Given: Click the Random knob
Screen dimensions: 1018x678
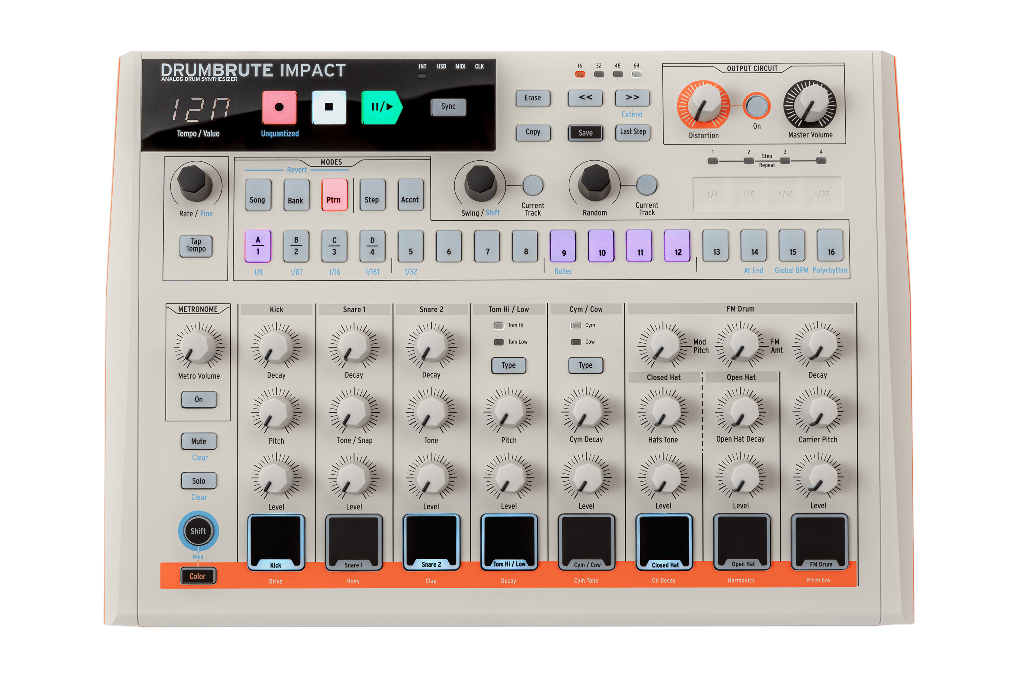Looking at the screenshot, I should coord(595,182).
